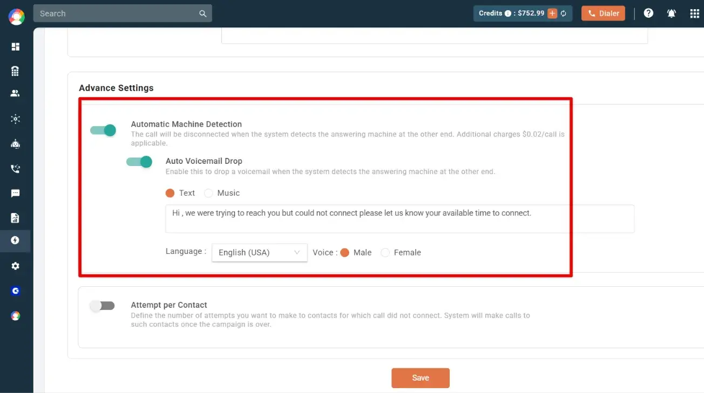704x393 pixels.
Task: Edit the voicemail message text field
Action: click(x=400, y=219)
